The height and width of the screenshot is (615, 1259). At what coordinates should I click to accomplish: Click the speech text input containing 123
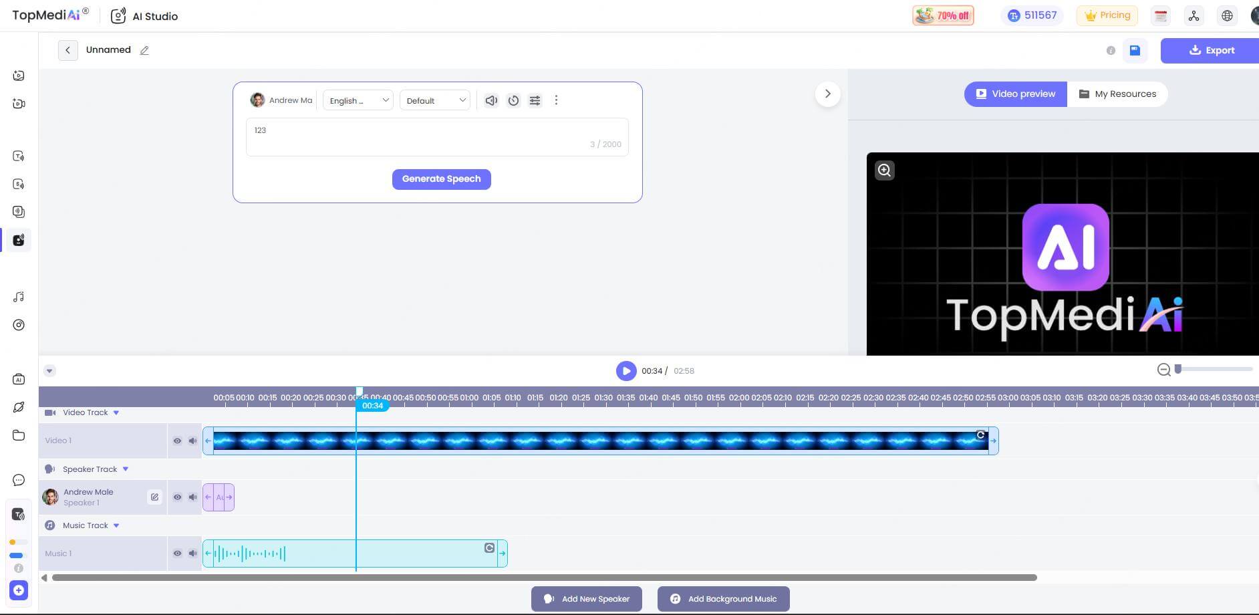(x=437, y=137)
